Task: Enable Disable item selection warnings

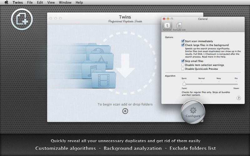Action: pyautogui.click(x=183, y=65)
